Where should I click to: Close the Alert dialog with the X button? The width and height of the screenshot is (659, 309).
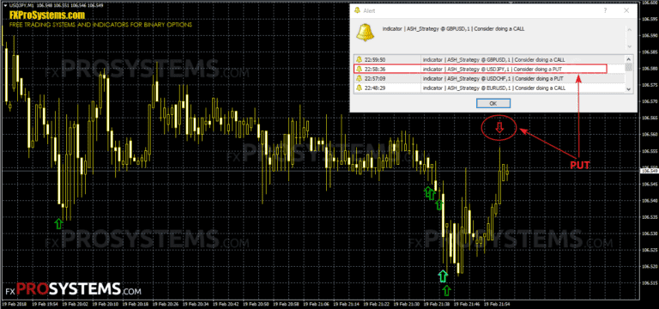pos(626,10)
